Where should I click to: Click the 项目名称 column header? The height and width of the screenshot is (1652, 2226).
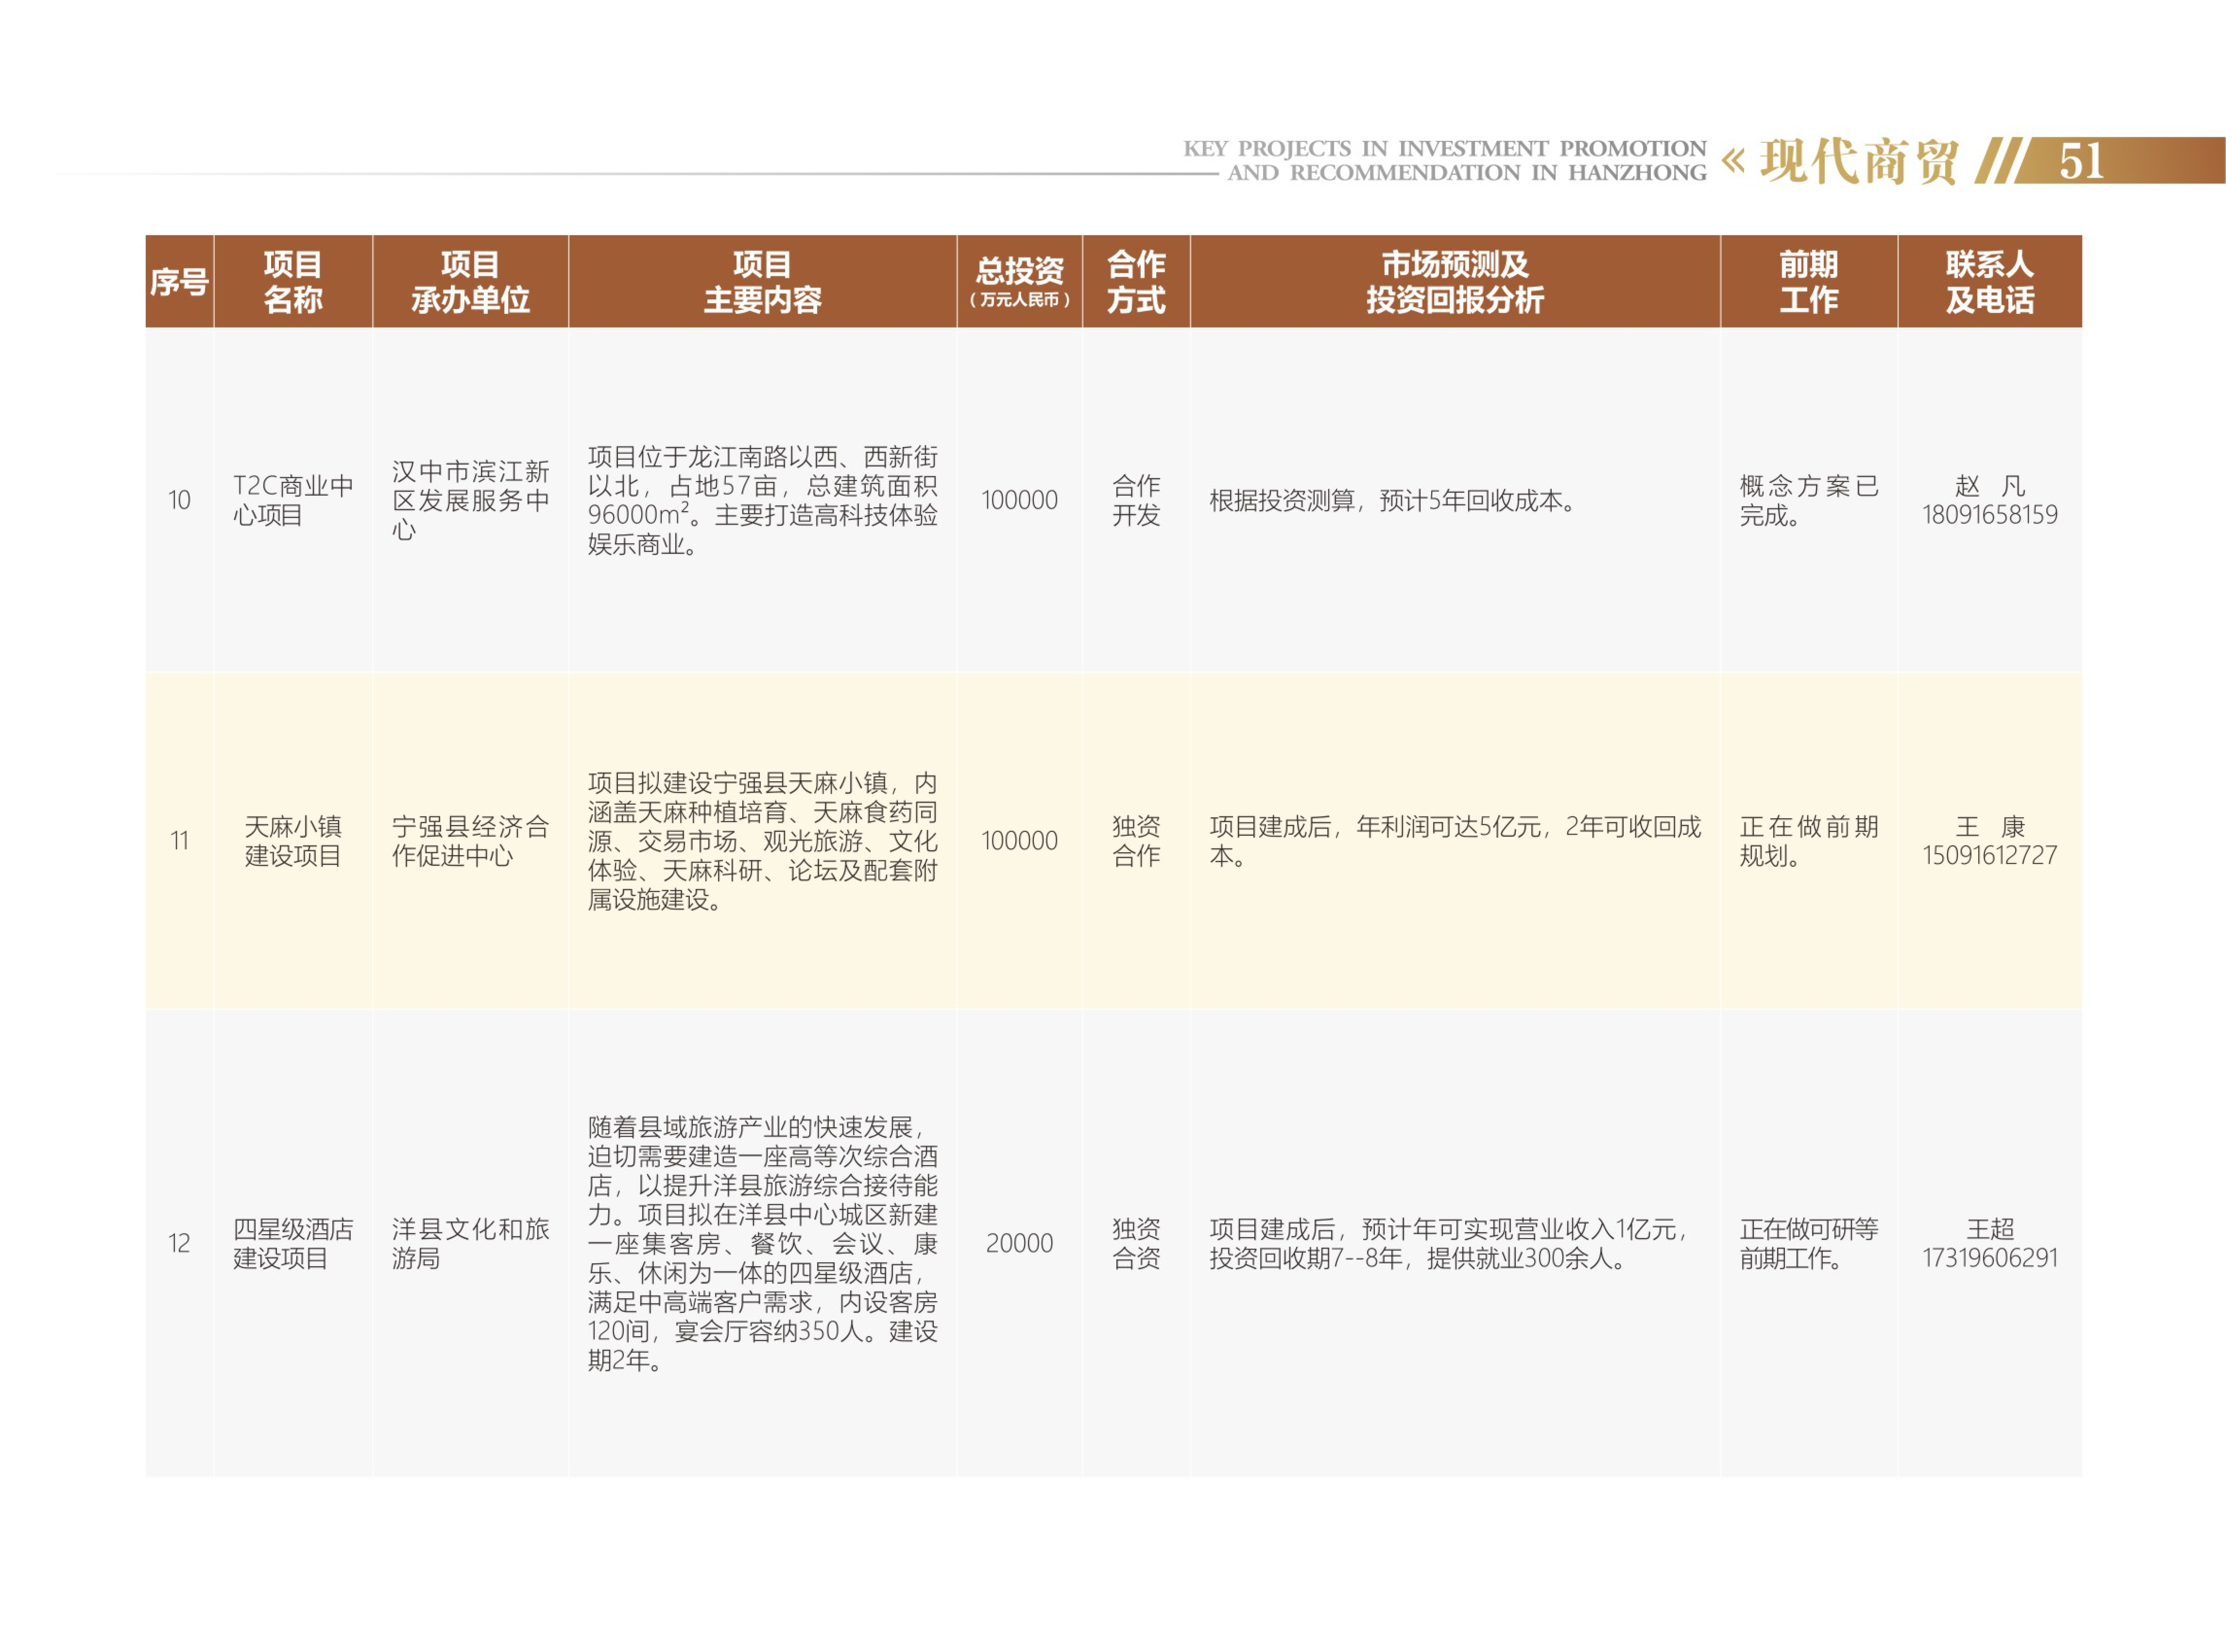(293, 282)
